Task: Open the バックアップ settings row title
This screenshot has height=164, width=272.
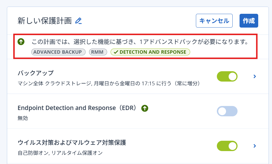Action: pyautogui.click(x=36, y=73)
